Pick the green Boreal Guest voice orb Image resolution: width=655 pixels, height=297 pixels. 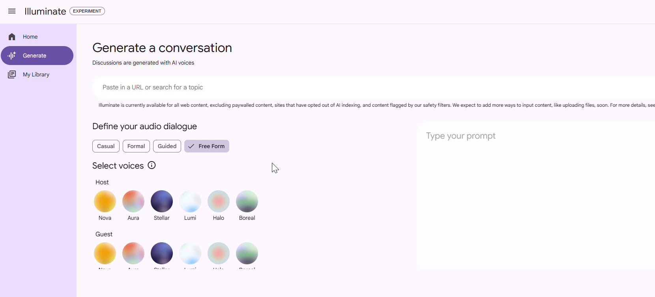[x=247, y=253]
